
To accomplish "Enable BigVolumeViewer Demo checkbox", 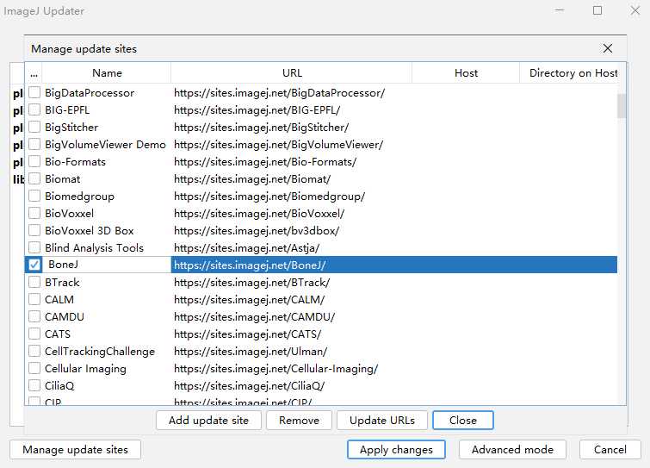I will [34, 145].
